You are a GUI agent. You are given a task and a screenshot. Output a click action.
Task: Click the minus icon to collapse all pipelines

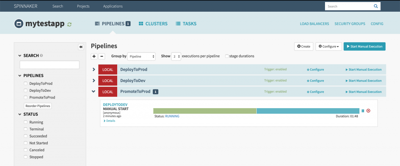click(x=102, y=56)
